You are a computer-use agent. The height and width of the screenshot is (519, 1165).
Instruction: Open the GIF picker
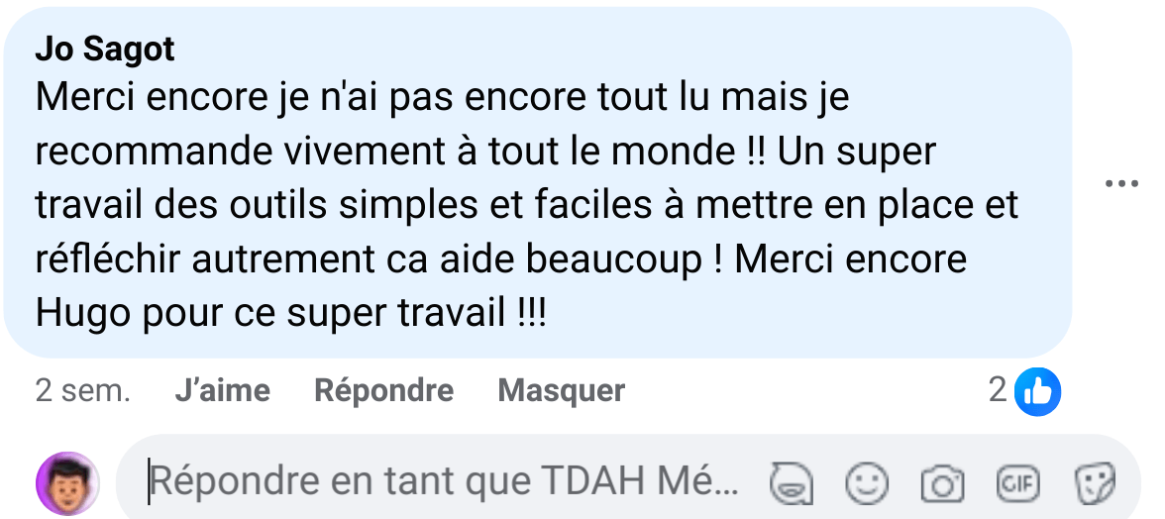click(x=1018, y=483)
